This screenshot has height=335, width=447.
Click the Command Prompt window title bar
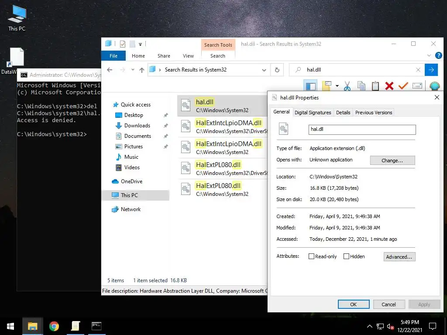[60, 75]
